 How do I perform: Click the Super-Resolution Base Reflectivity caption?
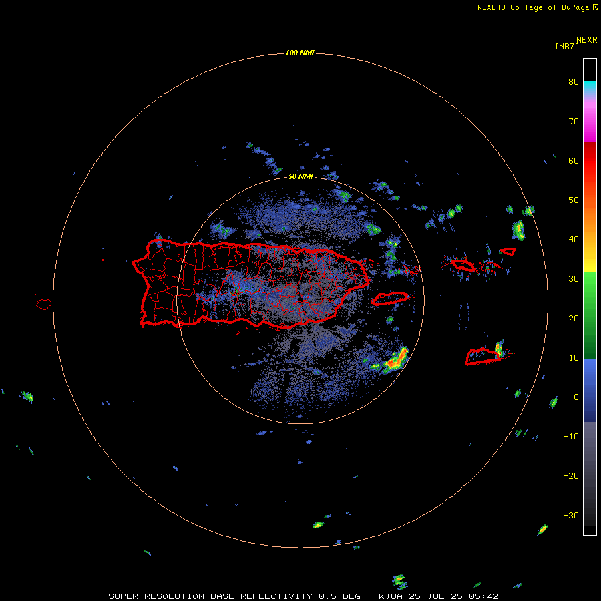tap(304, 596)
